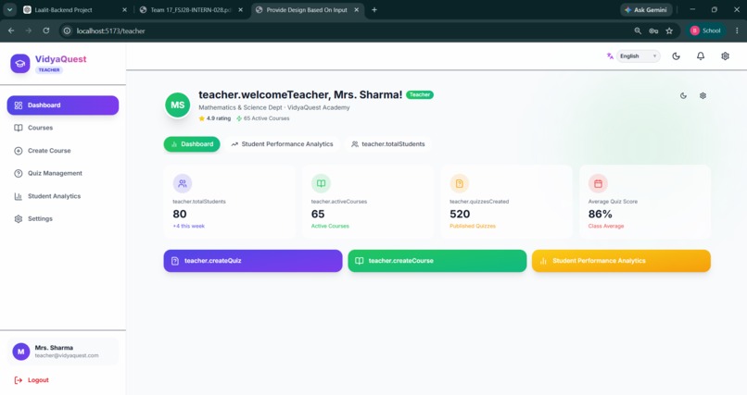This screenshot has width=747, height=395.
Task: Click the 65 Active Courses text
Action: click(266, 118)
